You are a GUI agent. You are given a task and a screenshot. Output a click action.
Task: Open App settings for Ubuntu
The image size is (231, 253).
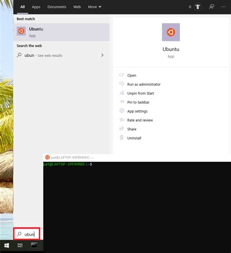(x=137, y=111)
